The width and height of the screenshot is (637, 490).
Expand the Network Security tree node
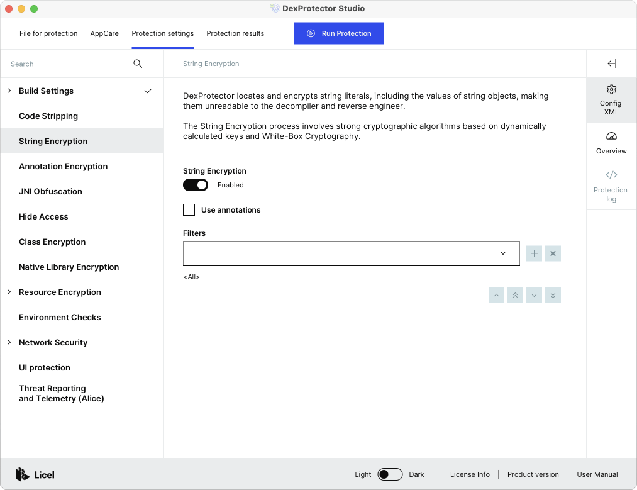click(x=9, y=343)
